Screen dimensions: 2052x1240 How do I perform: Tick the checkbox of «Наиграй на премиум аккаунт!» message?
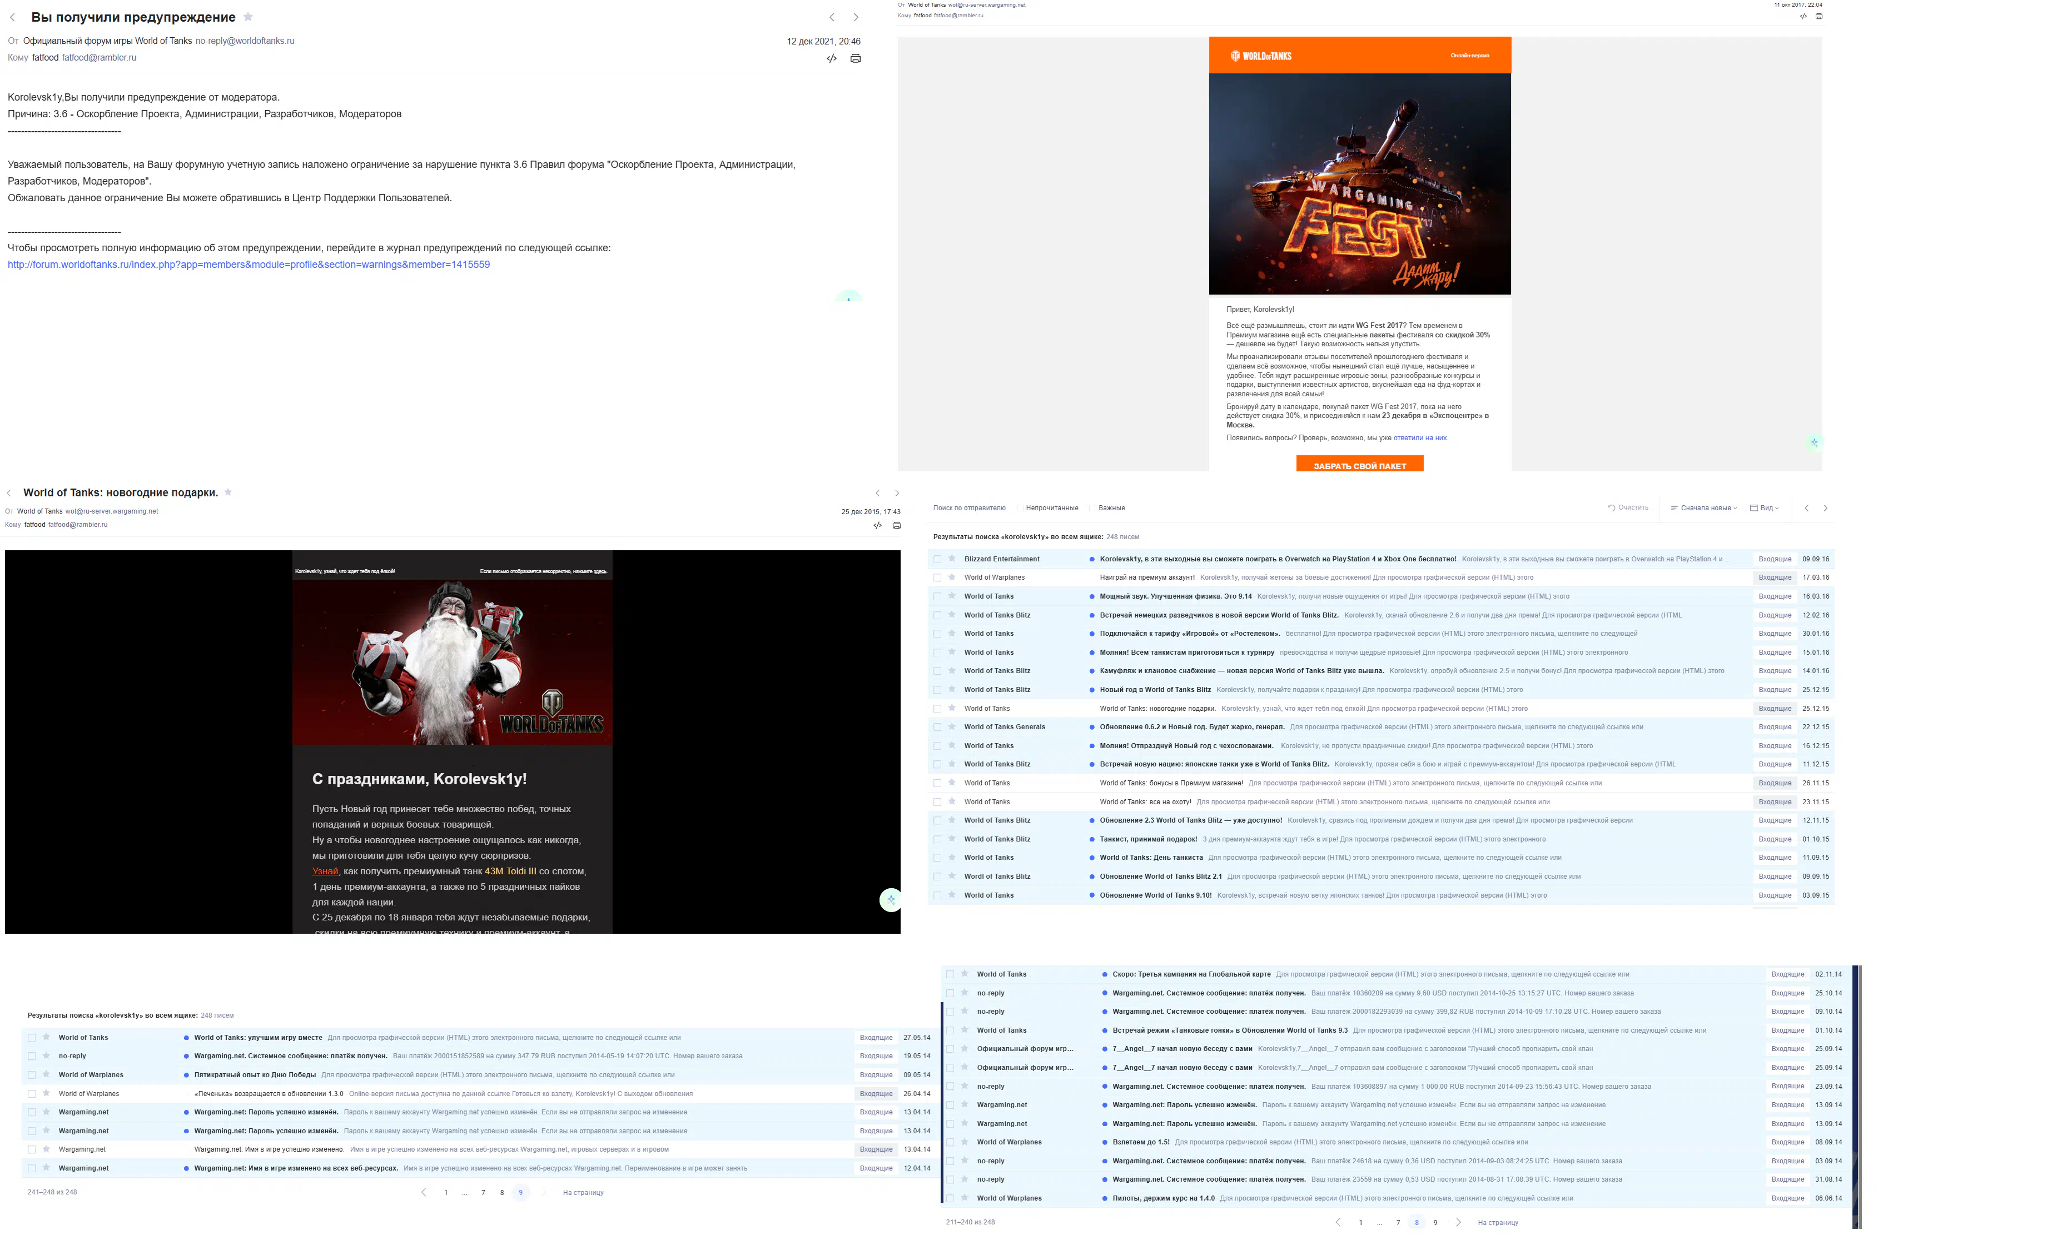click(x=938, y=578)
